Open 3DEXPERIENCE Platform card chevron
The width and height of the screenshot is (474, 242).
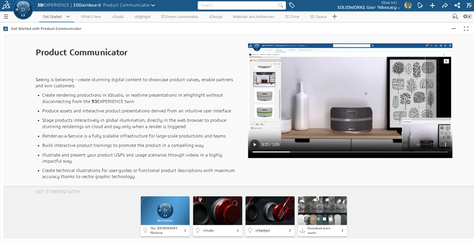[185, 231]
